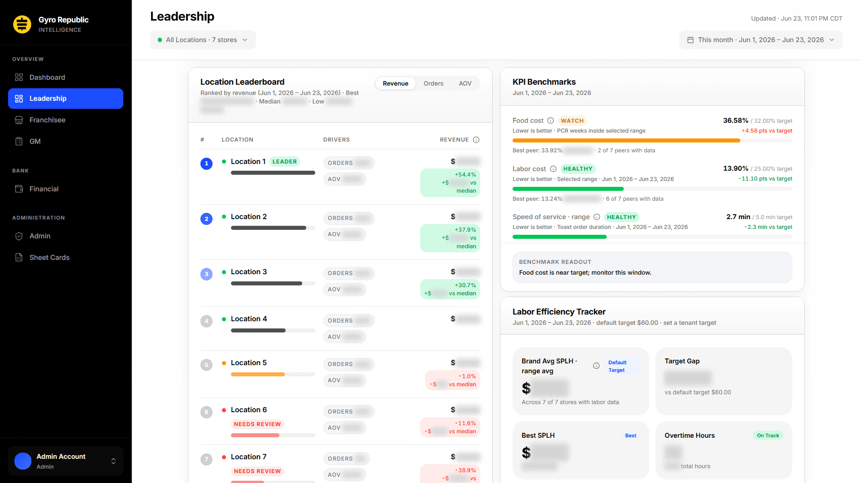The image size is (860, 483).
Task: Click Location 5 -1.0% vs median chip
Action: point(452,380)
